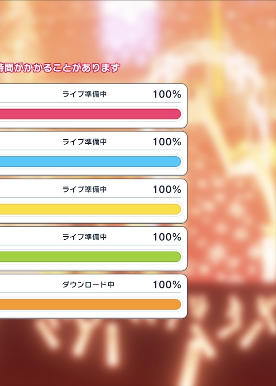
Task: Click the orange download progress bar
Action: [90, 304]
